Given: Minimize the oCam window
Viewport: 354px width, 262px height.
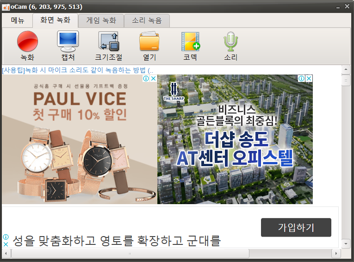Looking at the screenshot, I should click(338, 7).
